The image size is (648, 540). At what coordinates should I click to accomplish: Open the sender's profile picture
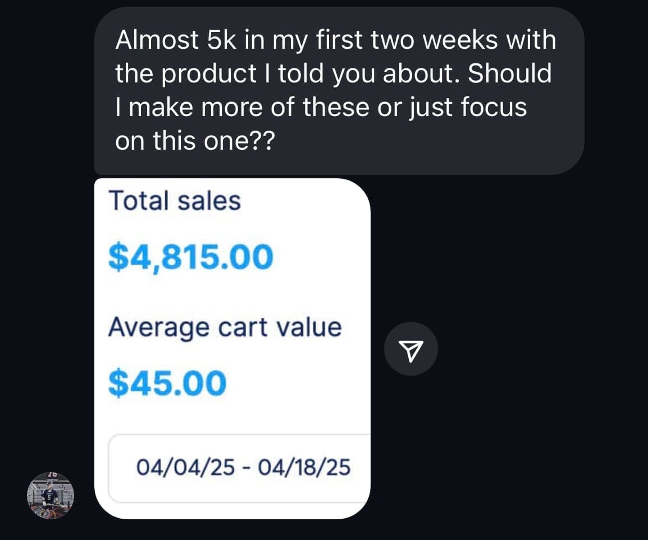pyautogui.click(x=51, y=495)
